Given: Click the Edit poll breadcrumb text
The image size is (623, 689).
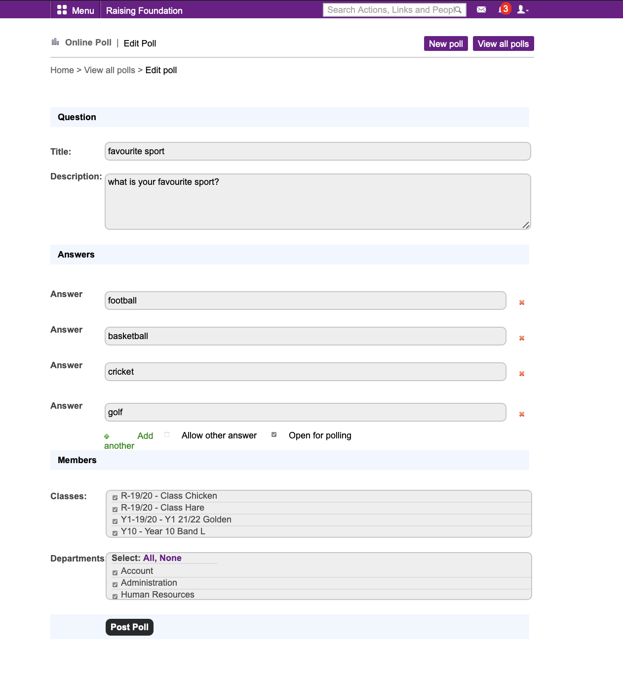Looking at the screenshot, I should pos(161,70).
